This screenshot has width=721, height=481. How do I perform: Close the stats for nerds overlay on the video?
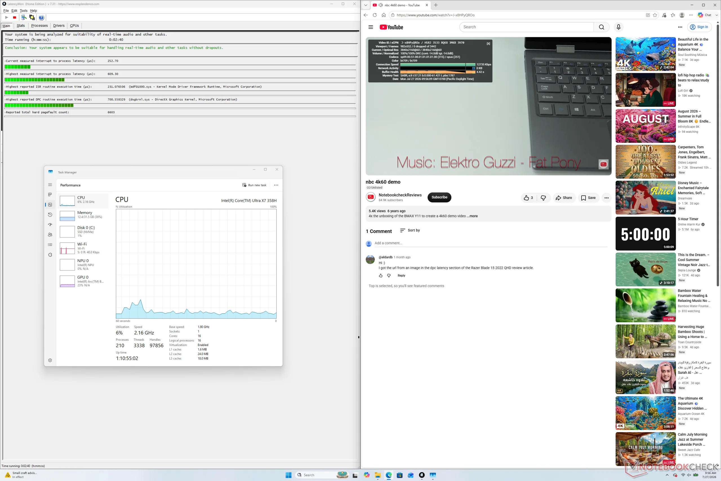click(488, 44)
